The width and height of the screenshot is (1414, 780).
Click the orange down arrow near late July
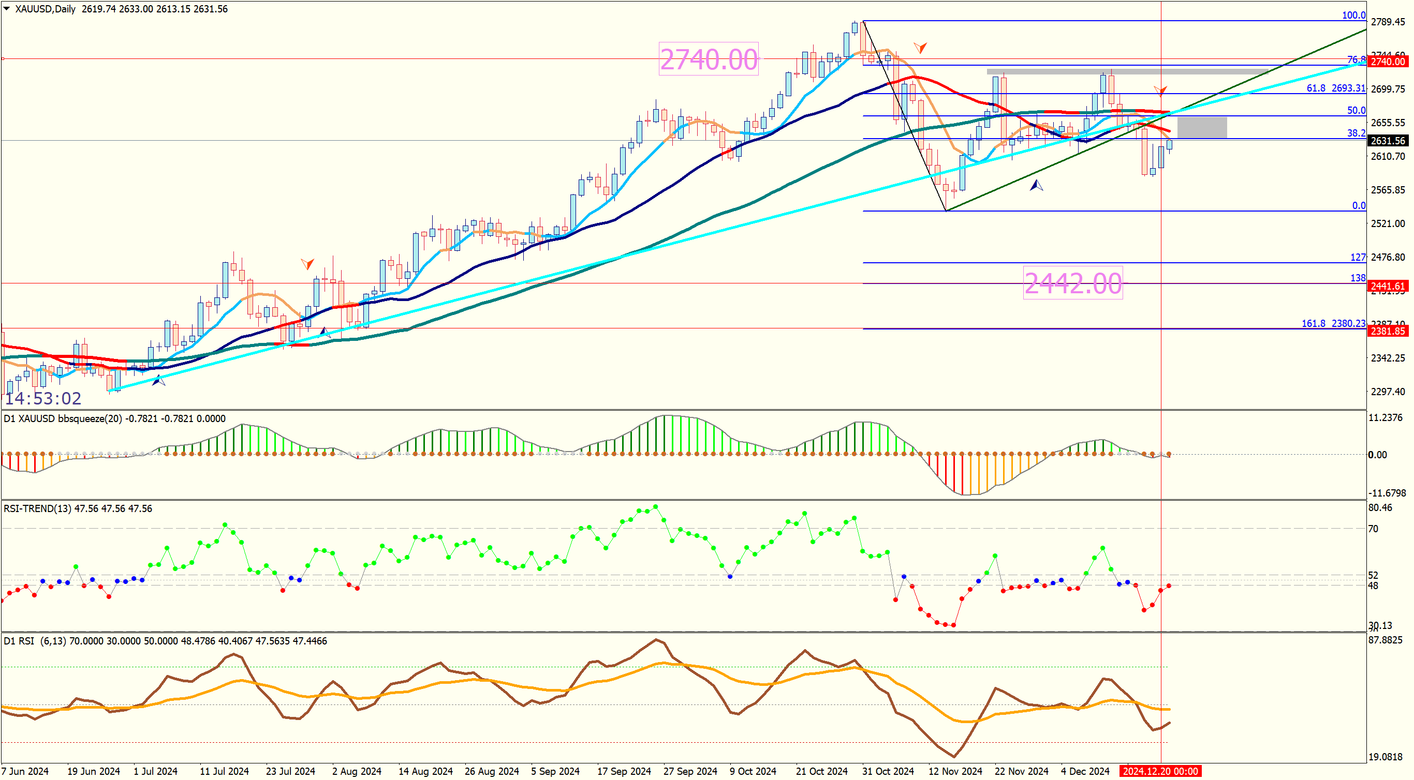click(x=307, y=264)
